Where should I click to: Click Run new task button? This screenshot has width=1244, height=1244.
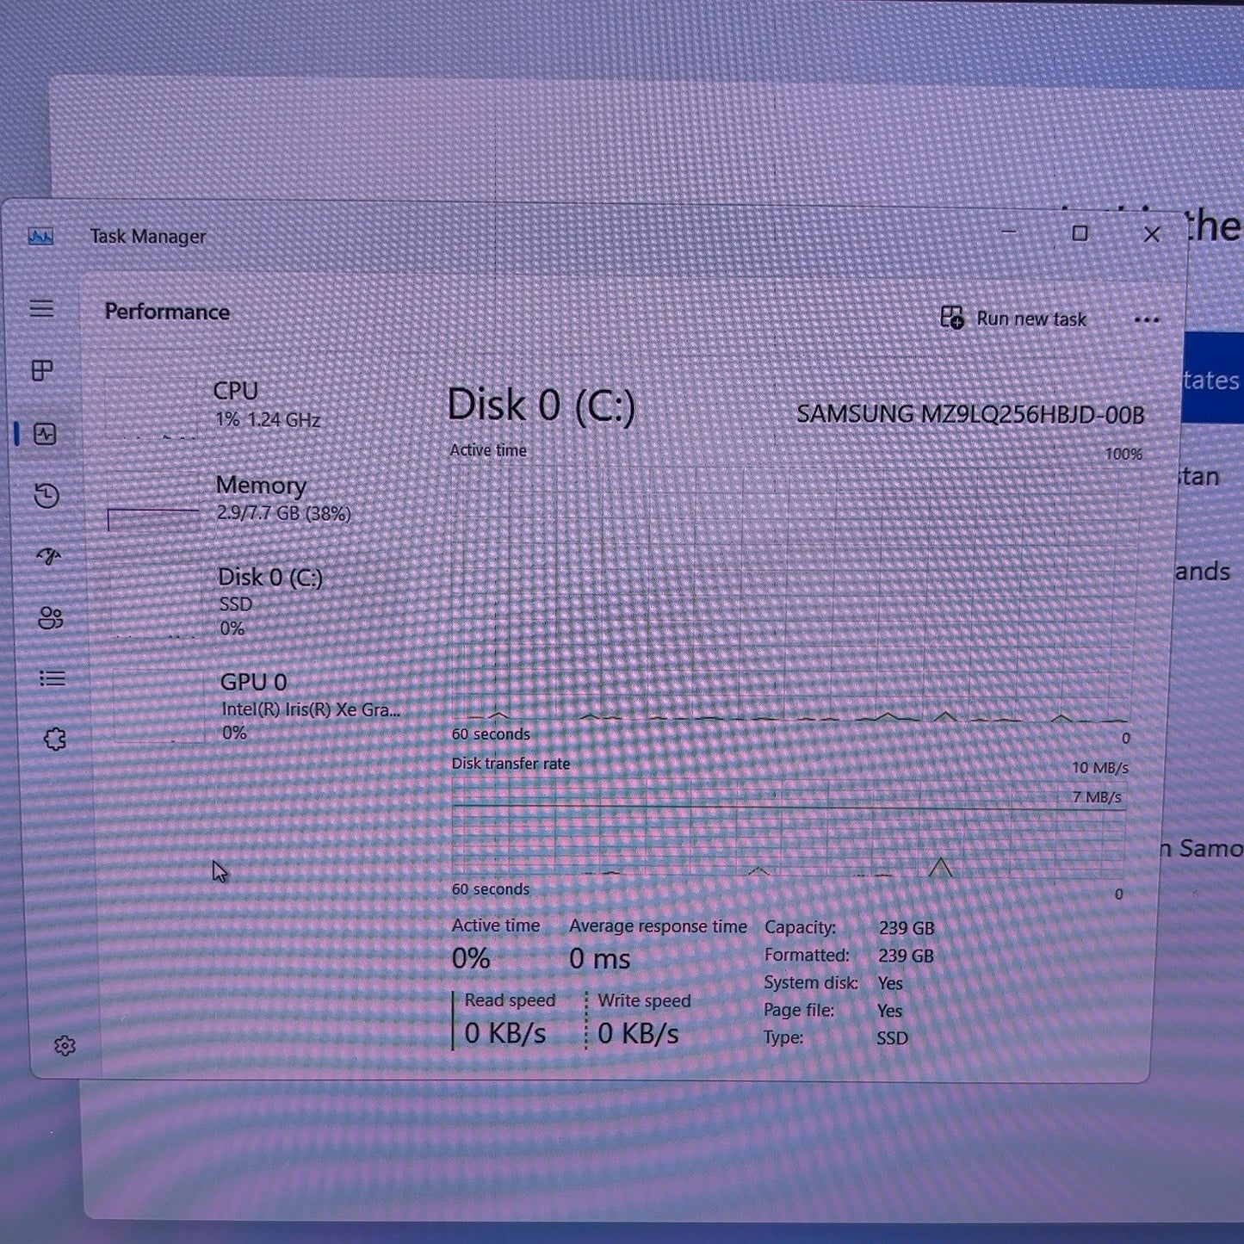1013,319
